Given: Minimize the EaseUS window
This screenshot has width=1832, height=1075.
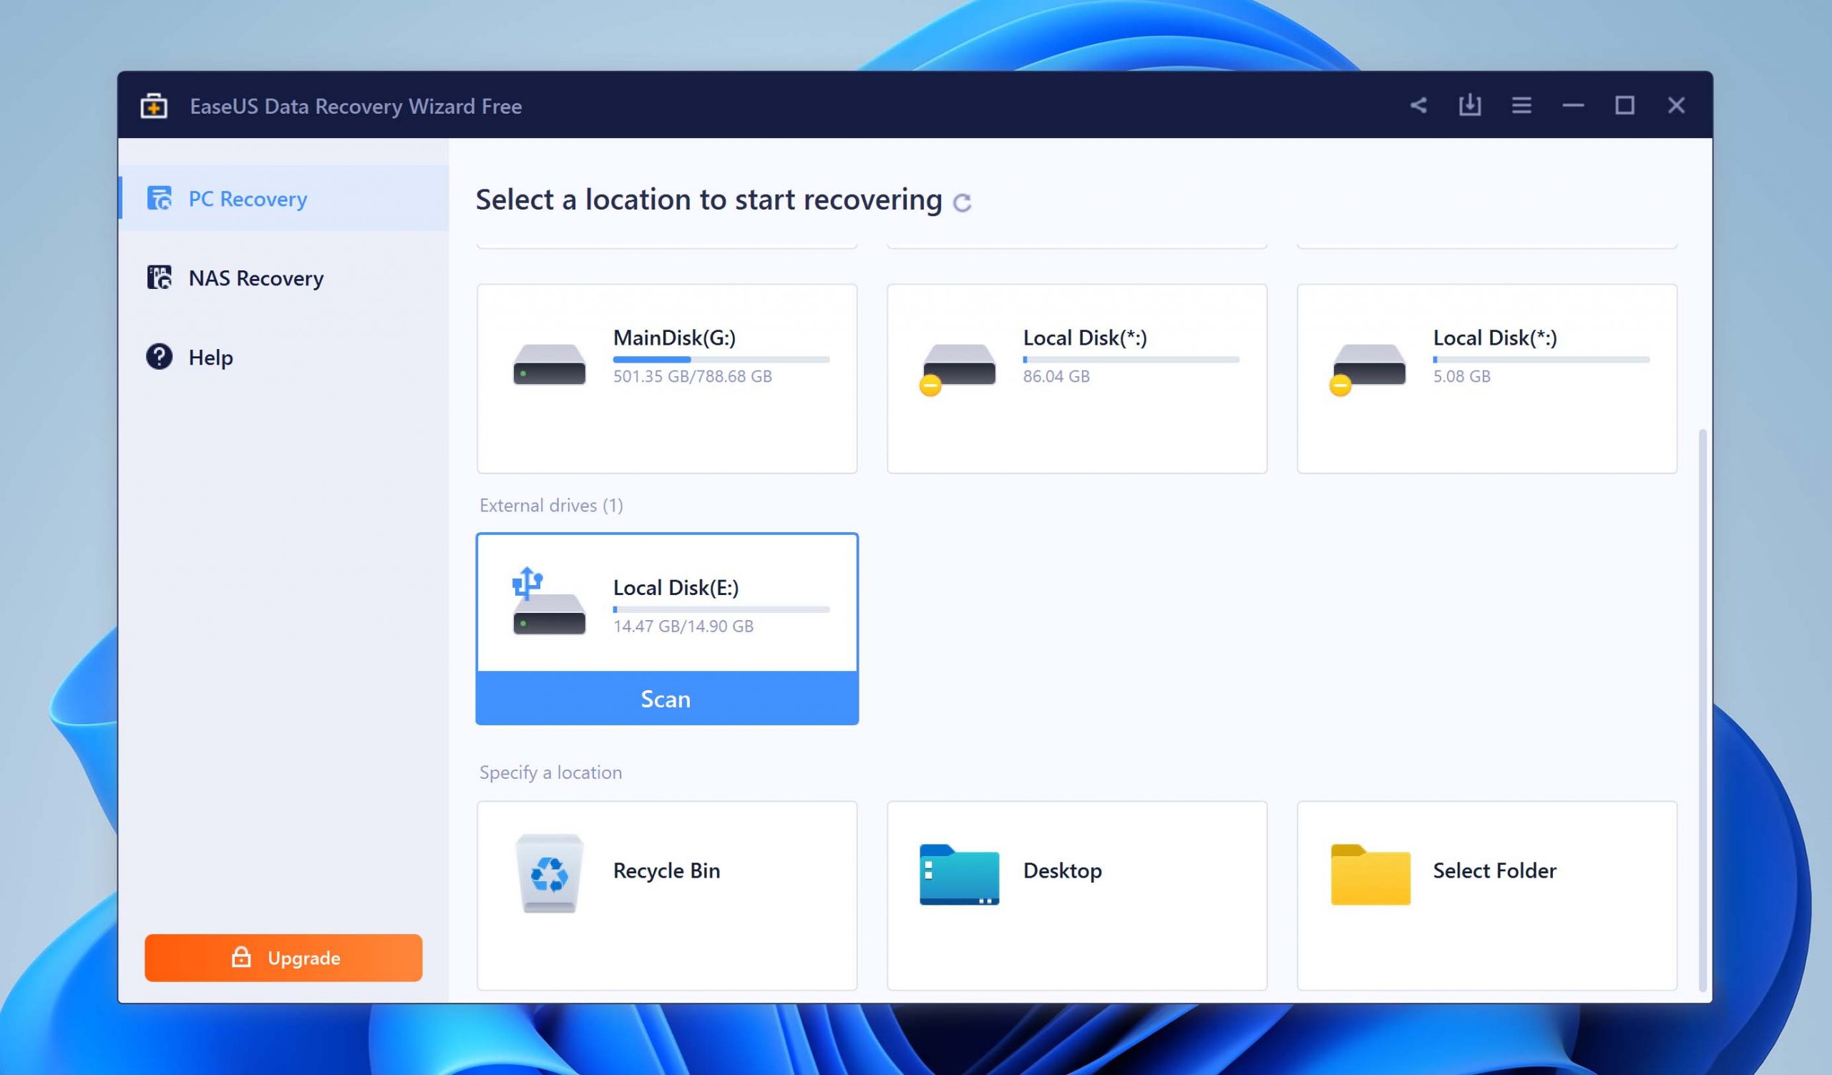Looking at the screenshot, I should click(x=1572, y=105).
